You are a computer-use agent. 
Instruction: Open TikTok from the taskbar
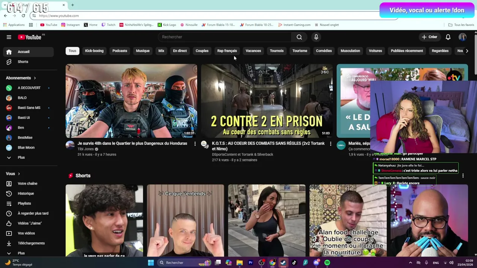(x=294, y=263)
